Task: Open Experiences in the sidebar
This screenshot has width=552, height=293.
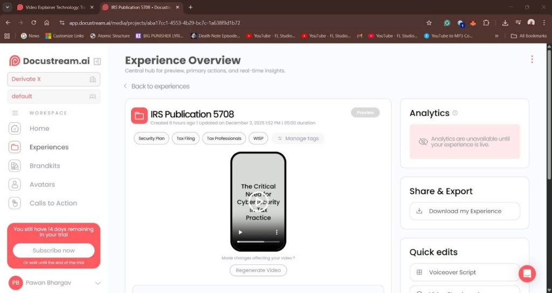Action: click(49, 147)
